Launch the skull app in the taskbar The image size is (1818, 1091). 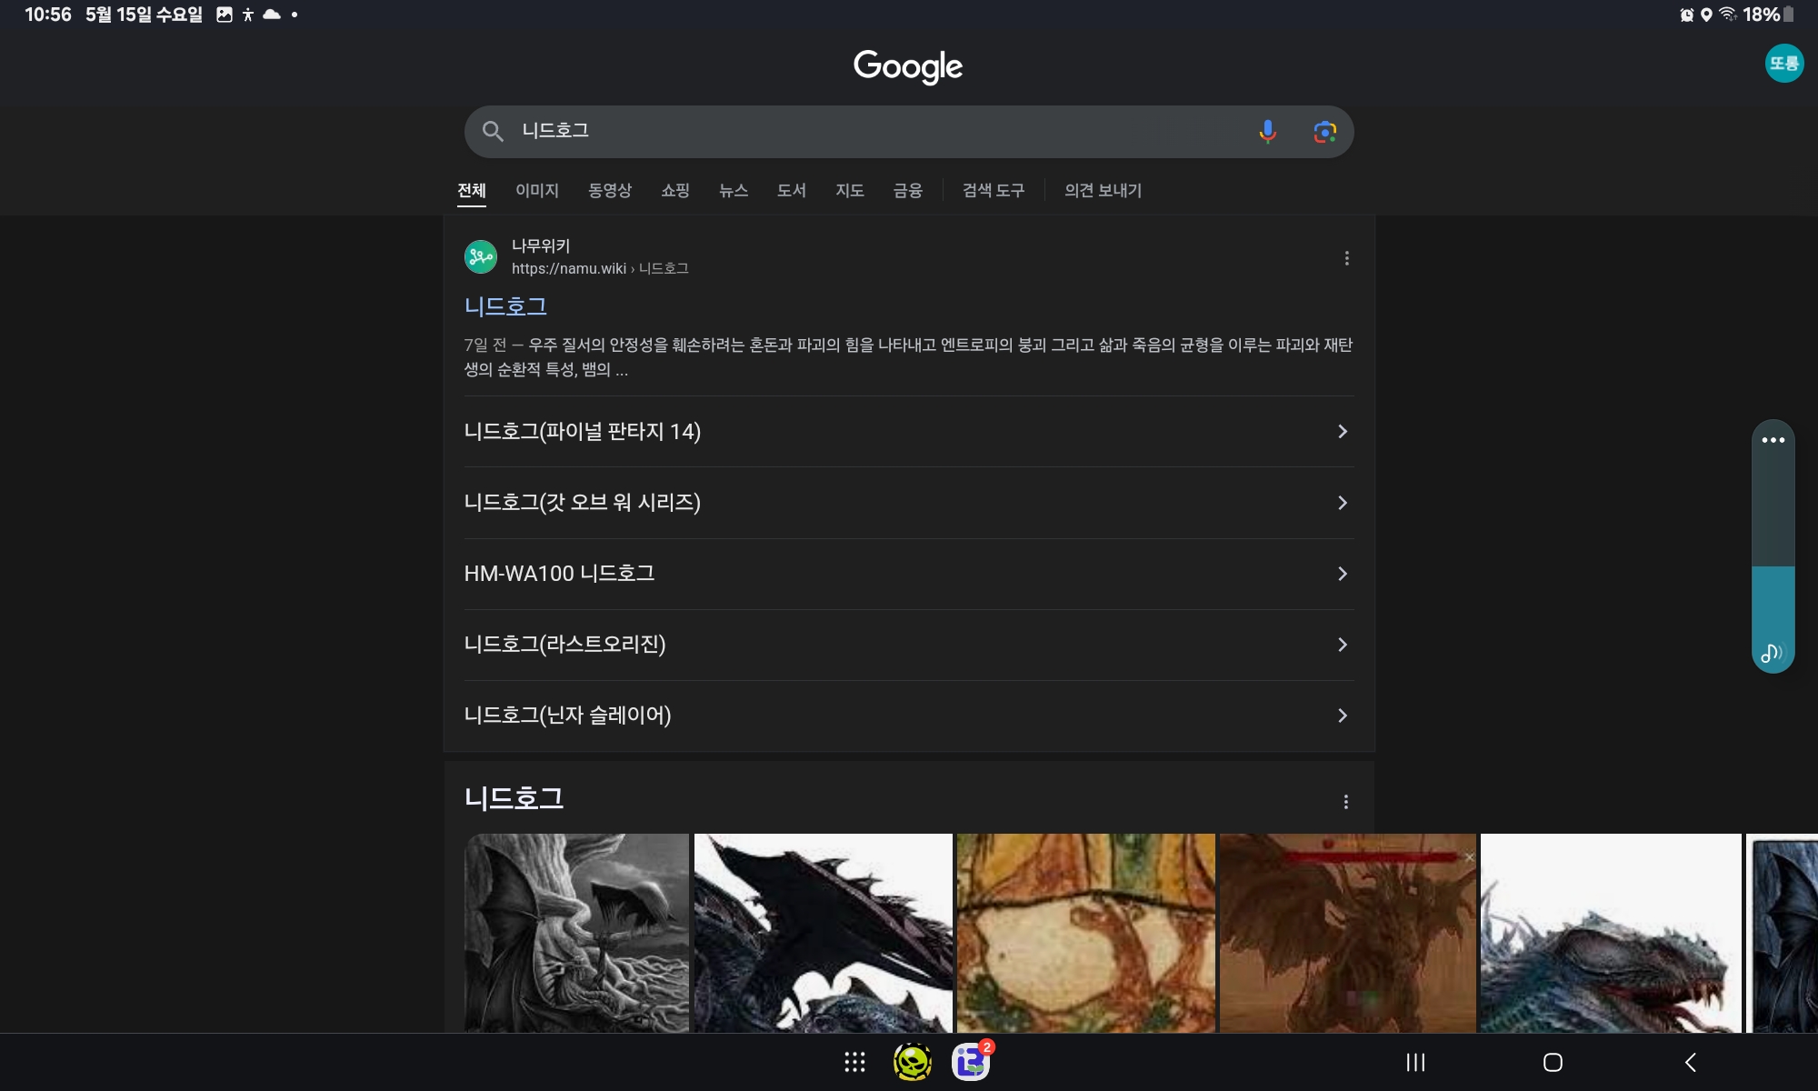913,1062
